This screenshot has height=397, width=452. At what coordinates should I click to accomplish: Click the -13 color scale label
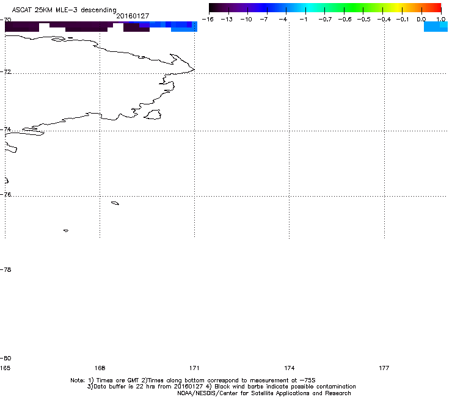point(227,20)
